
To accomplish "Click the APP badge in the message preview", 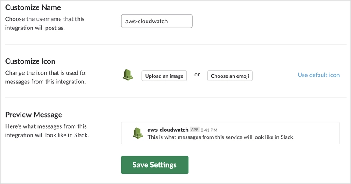I will tap(194, 130).
